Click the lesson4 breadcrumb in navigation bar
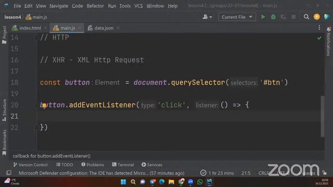Screen dimensions: 333x187 click(x=12, y=17)
